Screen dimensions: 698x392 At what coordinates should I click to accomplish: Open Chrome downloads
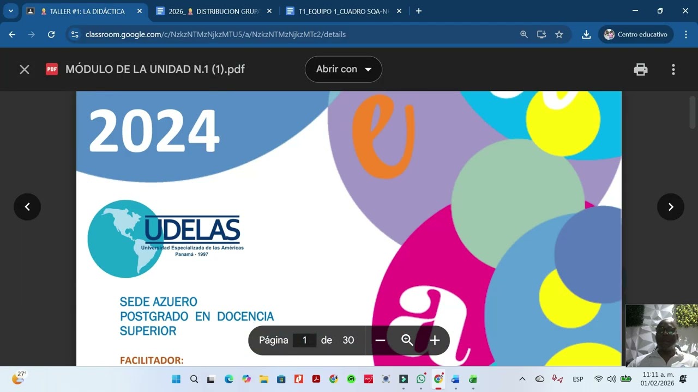pos(586,34)
